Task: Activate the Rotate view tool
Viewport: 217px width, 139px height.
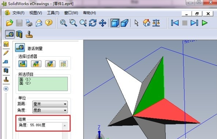Action: [x=93, y=23]
